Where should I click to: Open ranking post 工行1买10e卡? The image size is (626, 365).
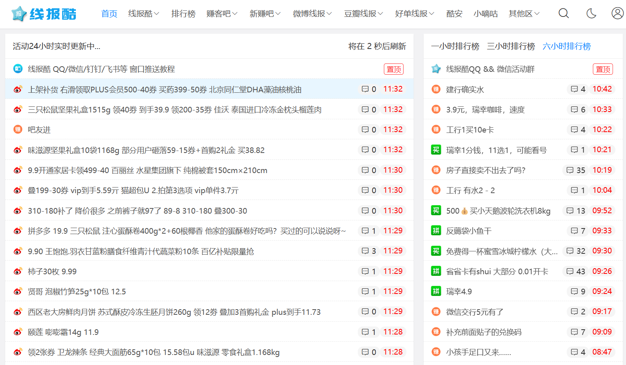point(470,130)
